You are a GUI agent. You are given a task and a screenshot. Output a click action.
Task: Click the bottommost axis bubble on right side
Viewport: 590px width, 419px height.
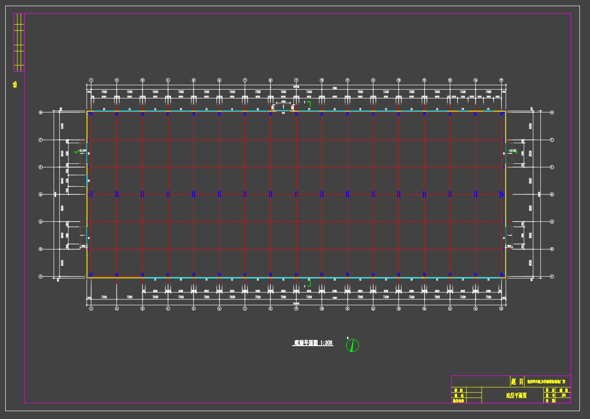point(552,277)
